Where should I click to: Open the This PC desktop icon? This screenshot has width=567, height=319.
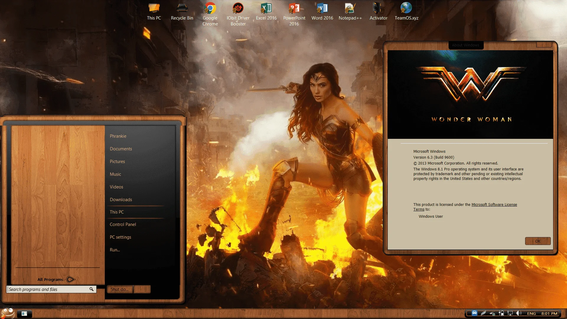tap(154, 12)
